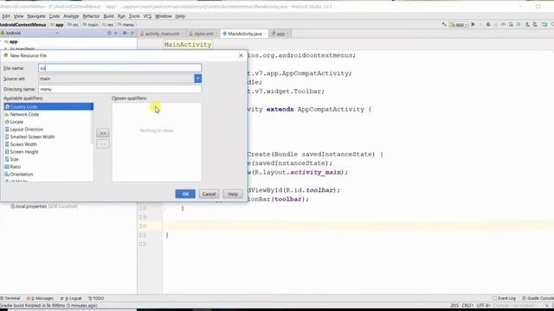Open the project panel settings gear icon
Screen dimensions: 554x311
pos(125,33)
